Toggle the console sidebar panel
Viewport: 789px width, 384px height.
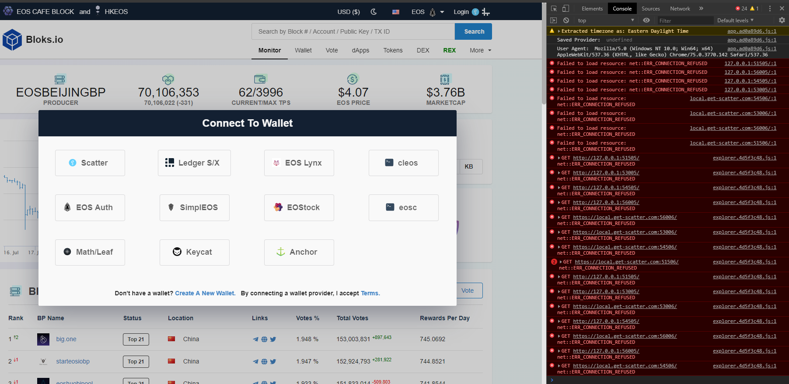553,21
